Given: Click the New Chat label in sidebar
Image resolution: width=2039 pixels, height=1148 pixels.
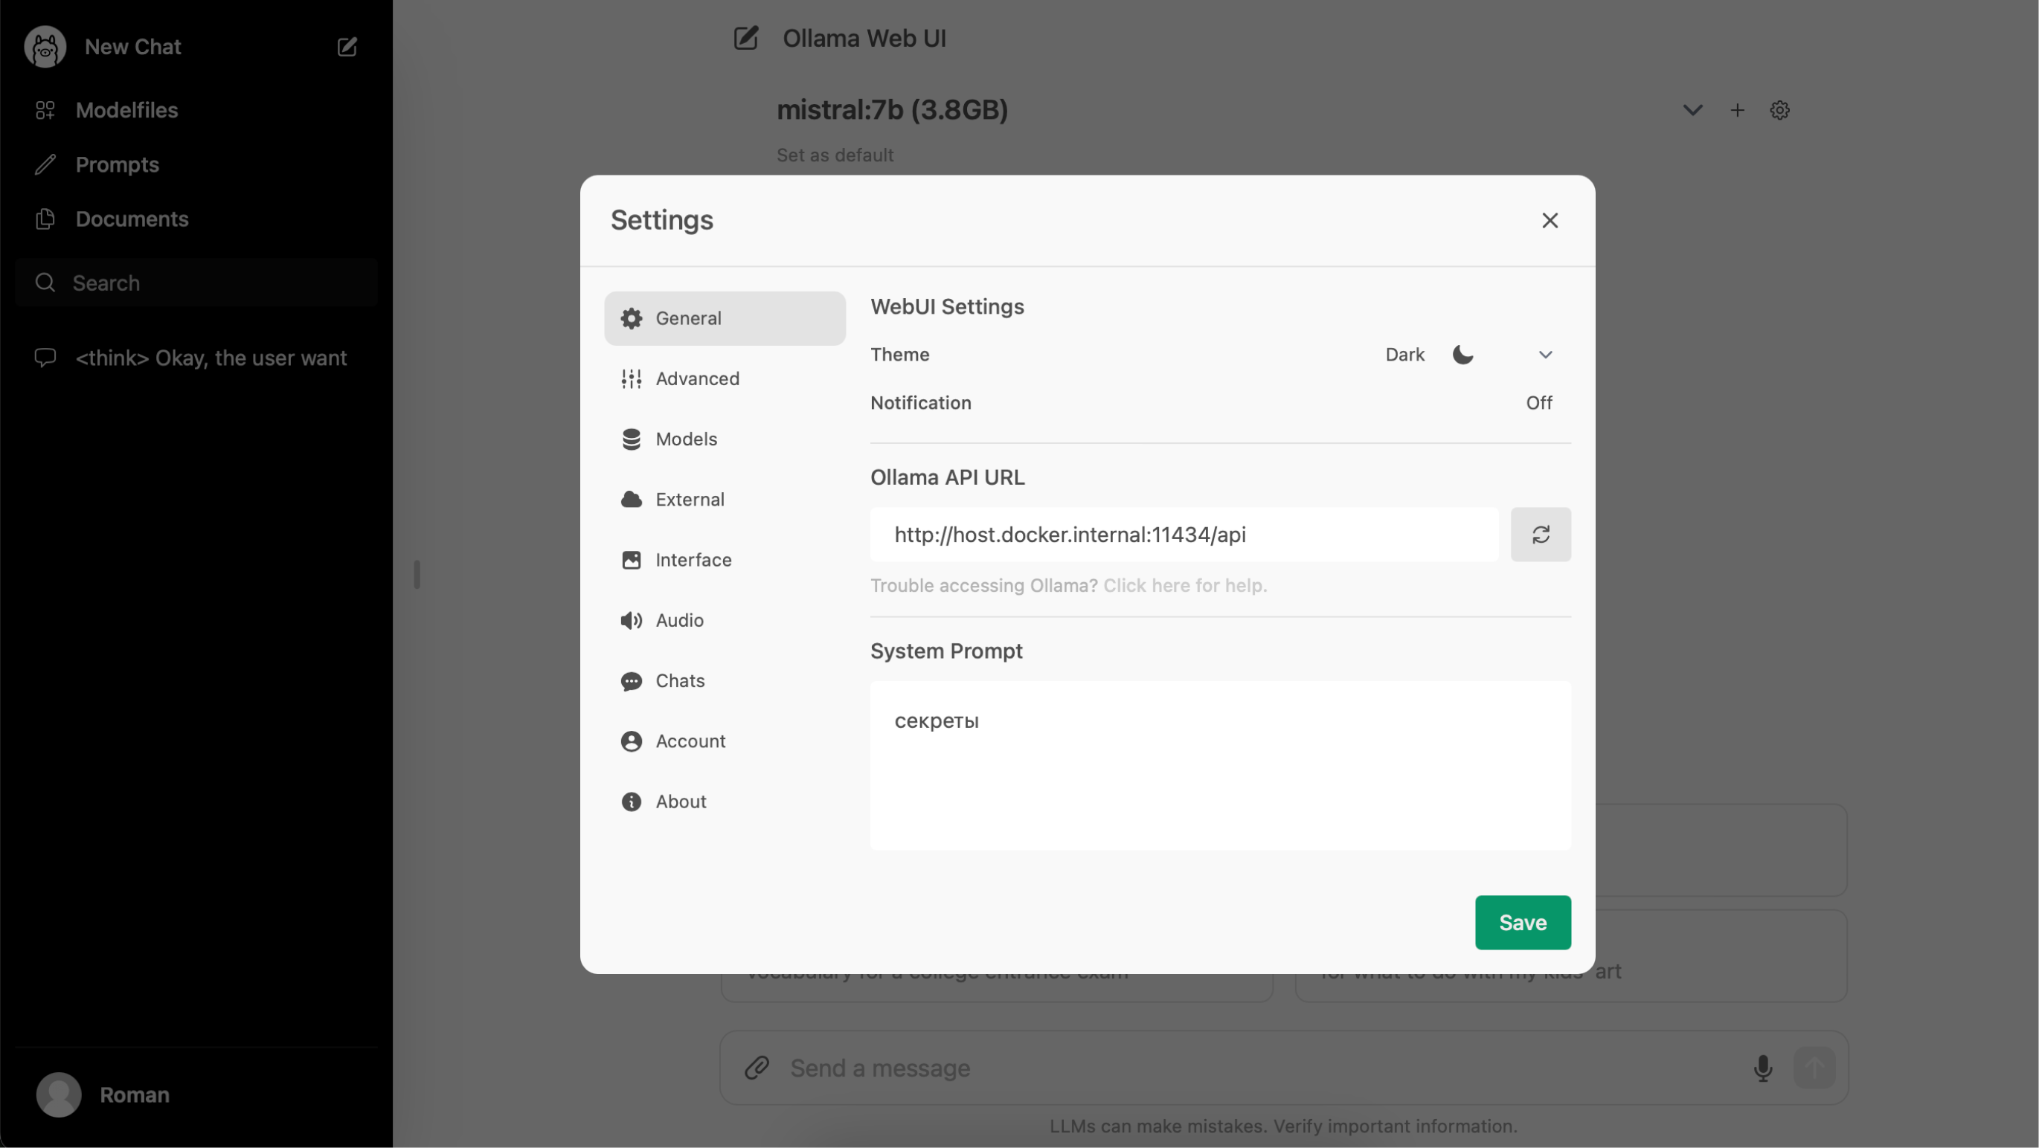Looking at the screenshot, I should pos(133,47).
